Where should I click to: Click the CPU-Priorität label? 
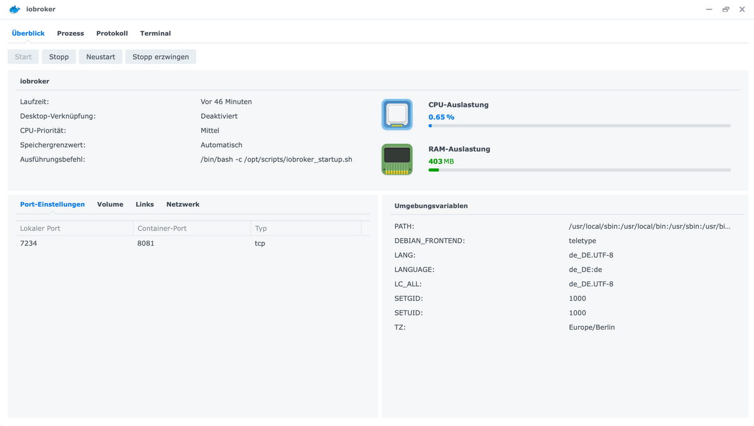(43, 131)
